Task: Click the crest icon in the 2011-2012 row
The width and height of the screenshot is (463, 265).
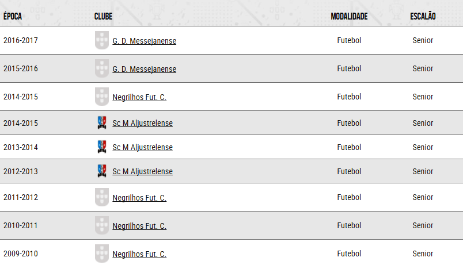Action: click(x=102, y=197)
